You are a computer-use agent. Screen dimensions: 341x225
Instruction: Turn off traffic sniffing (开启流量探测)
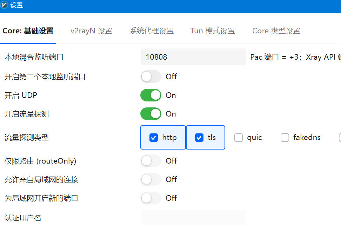coord(151,114)
